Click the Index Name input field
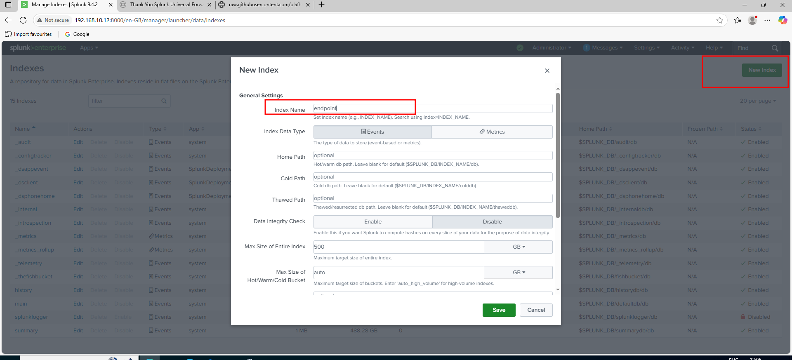792x360 pixels. [x=433, y=108]
